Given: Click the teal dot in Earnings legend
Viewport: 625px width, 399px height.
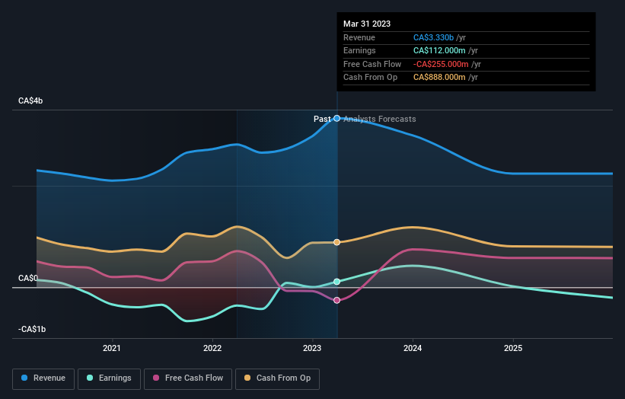Looking at the screenshot, I should (x=90, y=378).
